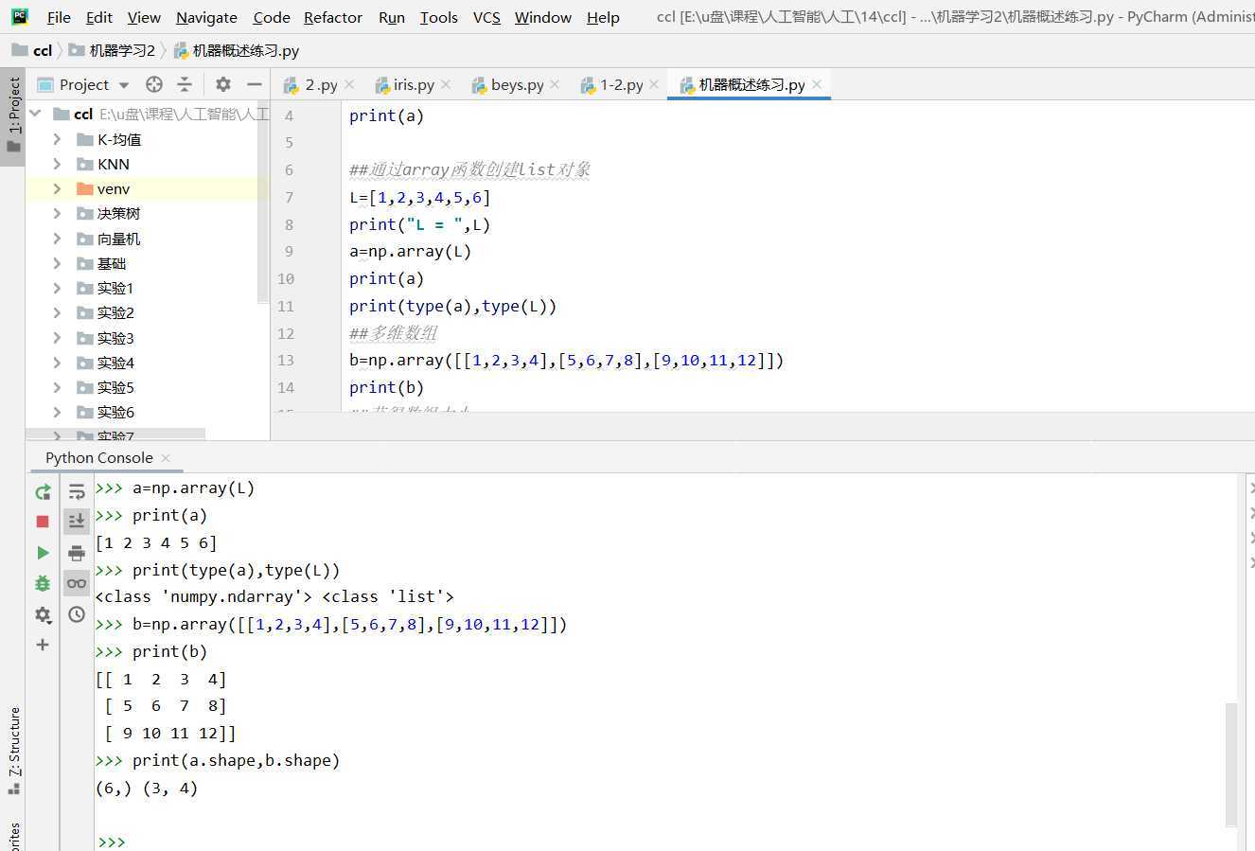1255x851 pixels.
Task: Close the 机器概述练习.py editor tab
Action: tap(817, 84)
